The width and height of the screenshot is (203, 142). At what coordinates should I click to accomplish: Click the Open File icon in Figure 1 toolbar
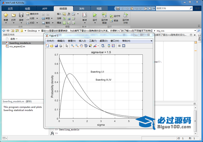52,46
